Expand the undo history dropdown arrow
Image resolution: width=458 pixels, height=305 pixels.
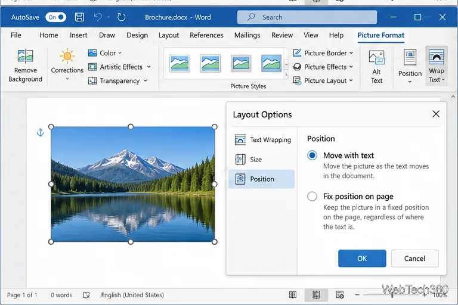pyautogui.click(x=109, y=17)
